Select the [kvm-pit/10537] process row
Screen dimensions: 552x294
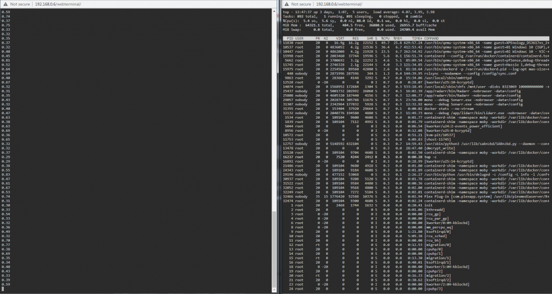click(416, 135)
